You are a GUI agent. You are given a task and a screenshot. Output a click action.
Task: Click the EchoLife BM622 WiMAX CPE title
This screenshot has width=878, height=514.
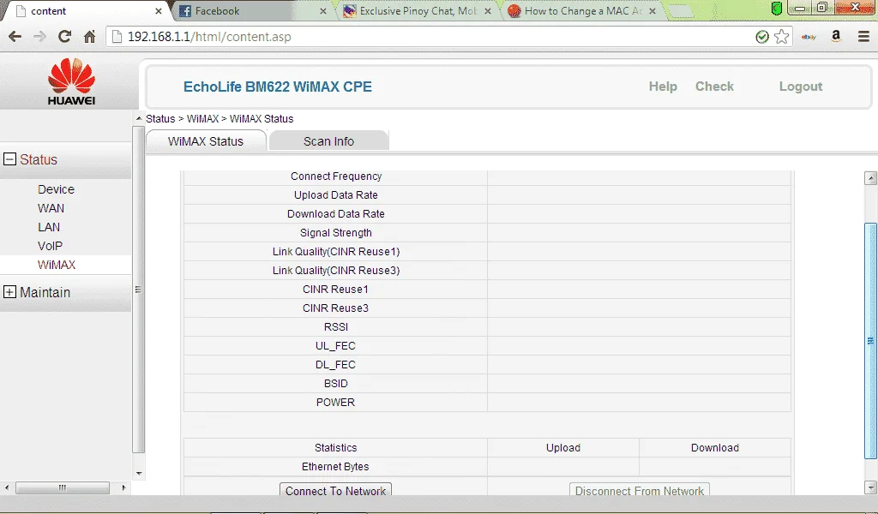tap(278, 87)
